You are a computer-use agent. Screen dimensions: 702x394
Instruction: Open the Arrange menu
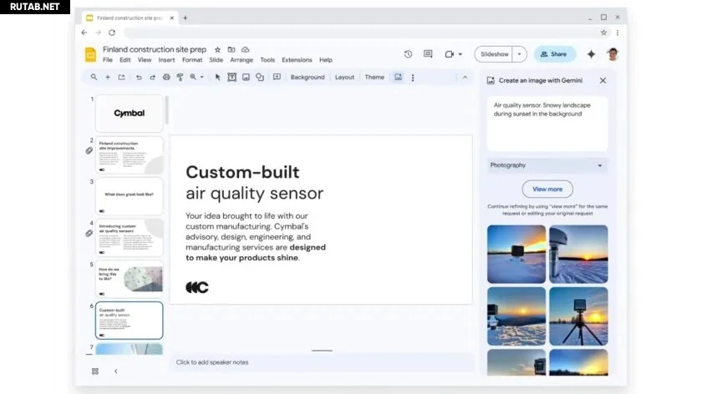click(x=242, y=60)
